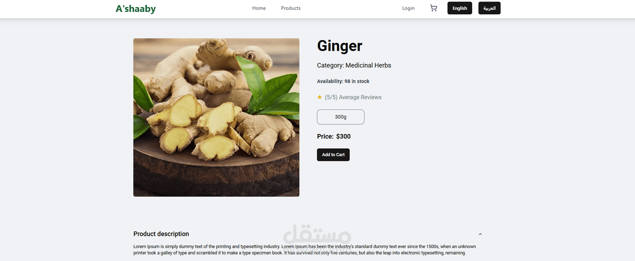Screen dimensions: 635x261
Task: Open the shopping cart icon
Action: pos(434,8)
